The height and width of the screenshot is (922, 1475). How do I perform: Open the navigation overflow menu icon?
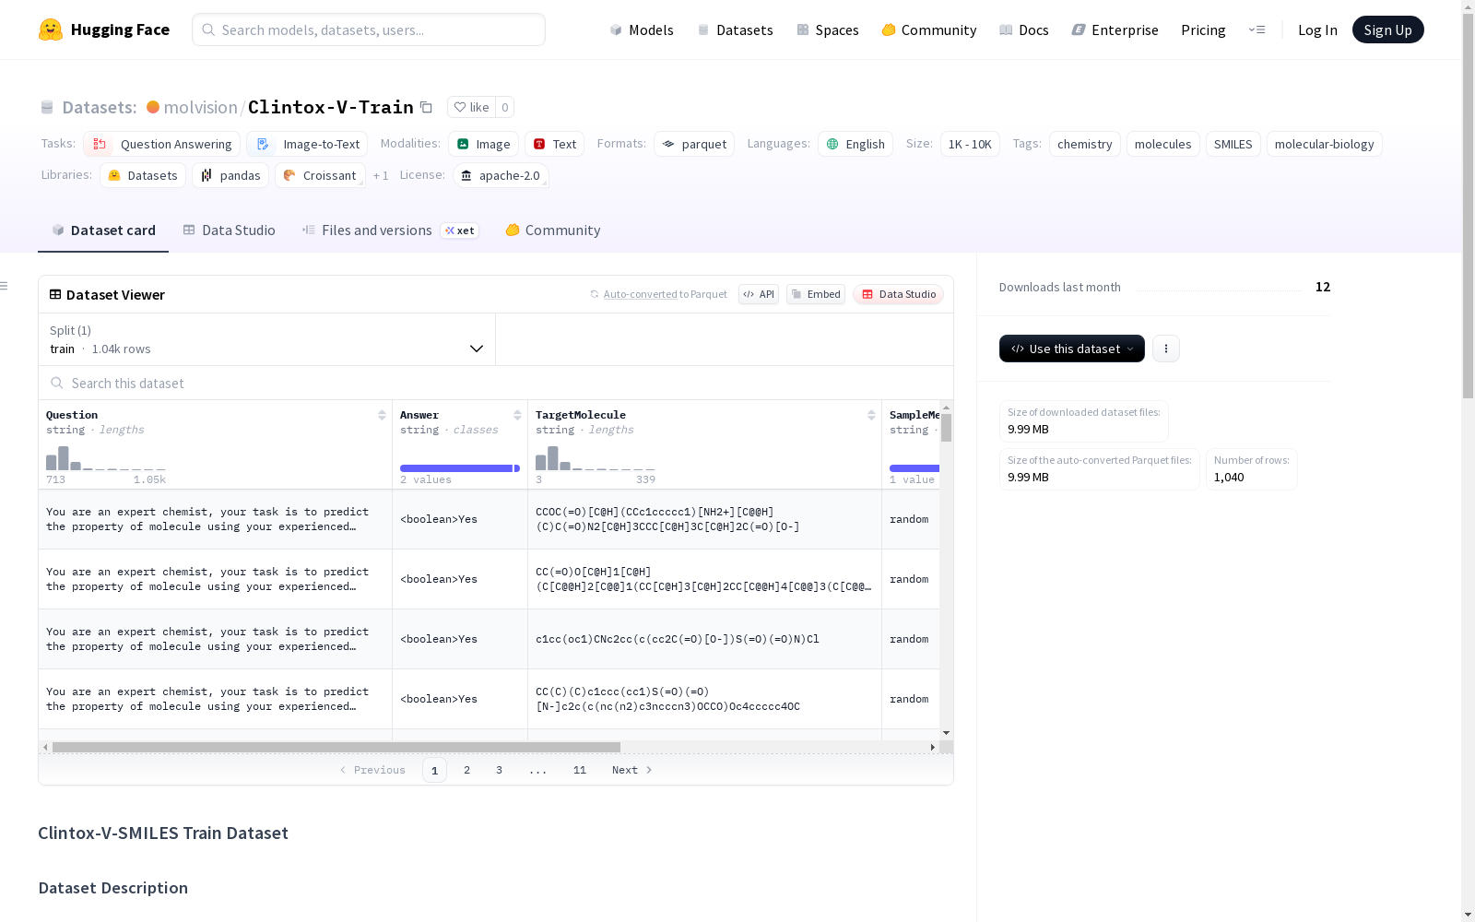coord(1257,30)
